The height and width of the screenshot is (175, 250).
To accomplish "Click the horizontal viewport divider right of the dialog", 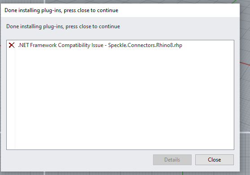I will click(x=245, y=132).
